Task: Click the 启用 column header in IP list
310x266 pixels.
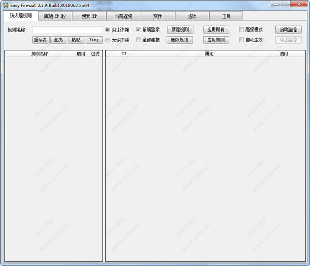Action: tap(284, 54)
